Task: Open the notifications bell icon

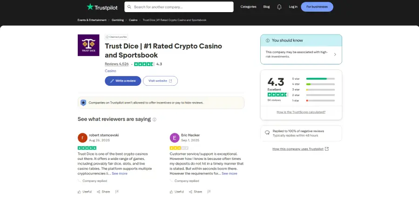Action: click(x=279, y=7)
